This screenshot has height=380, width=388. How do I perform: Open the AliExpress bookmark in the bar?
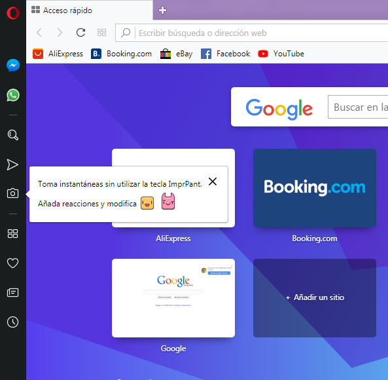(58, 54)
